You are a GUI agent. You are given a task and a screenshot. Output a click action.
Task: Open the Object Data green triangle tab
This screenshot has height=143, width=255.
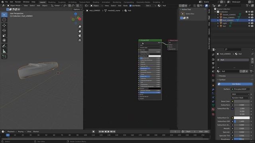[x=213, y=105]
